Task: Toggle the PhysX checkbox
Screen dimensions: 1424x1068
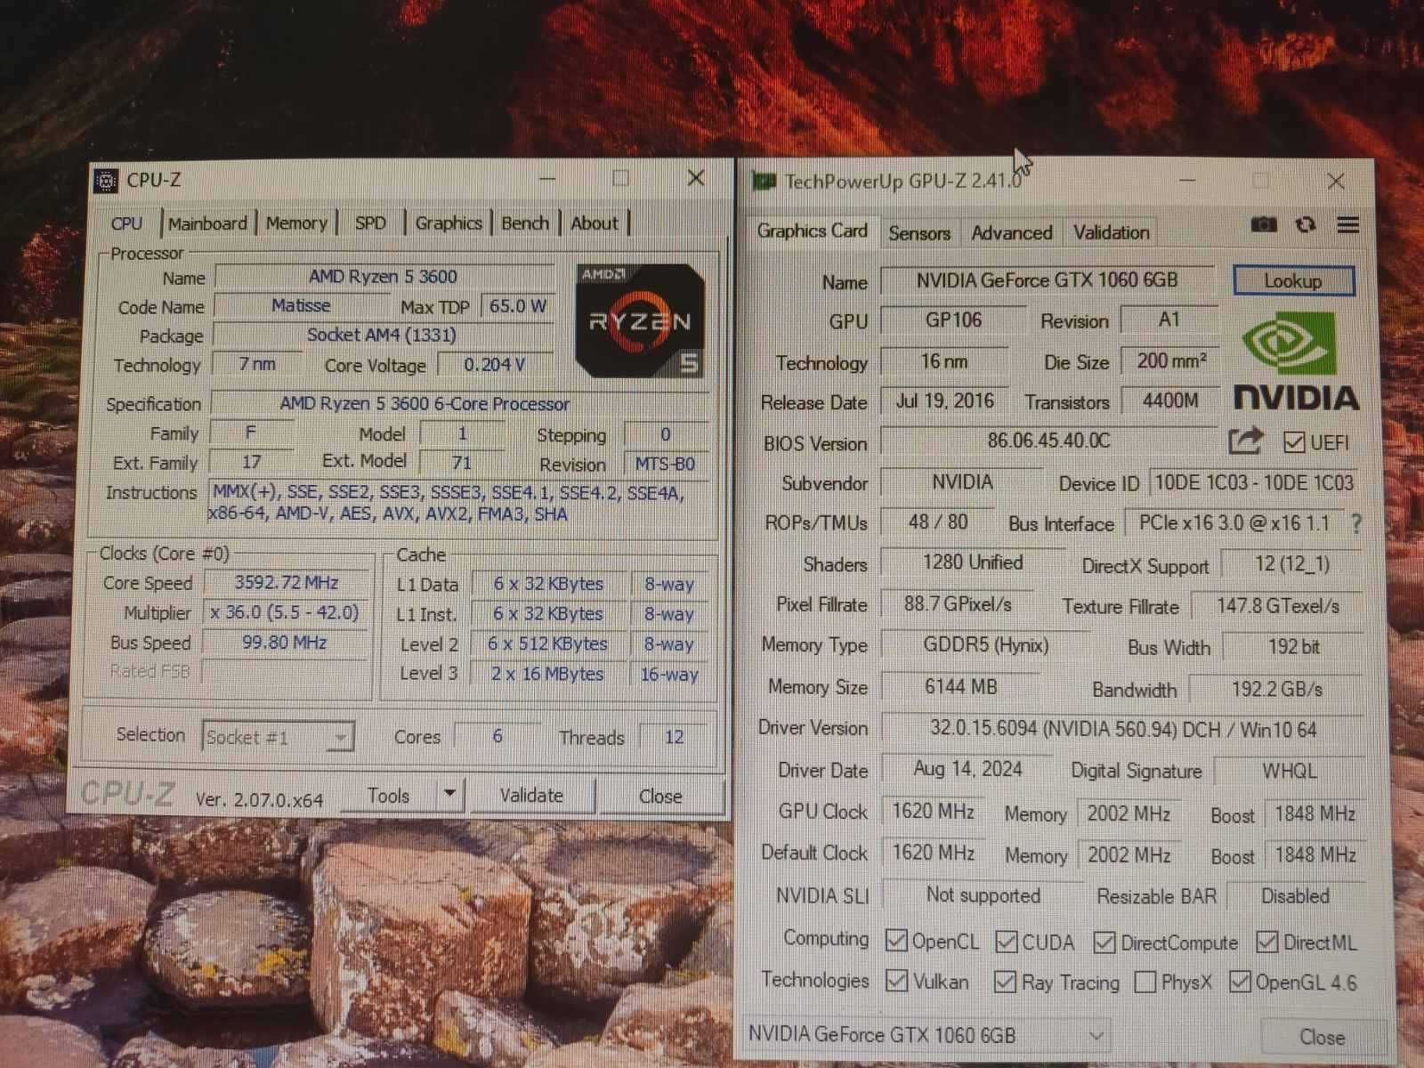Action: 1145,983
